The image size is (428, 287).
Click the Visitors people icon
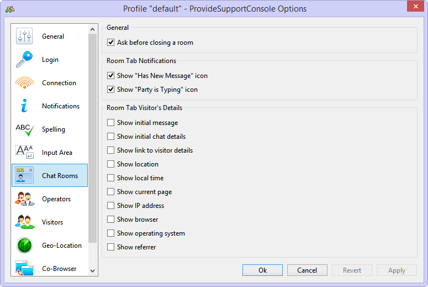pos(24,222)
